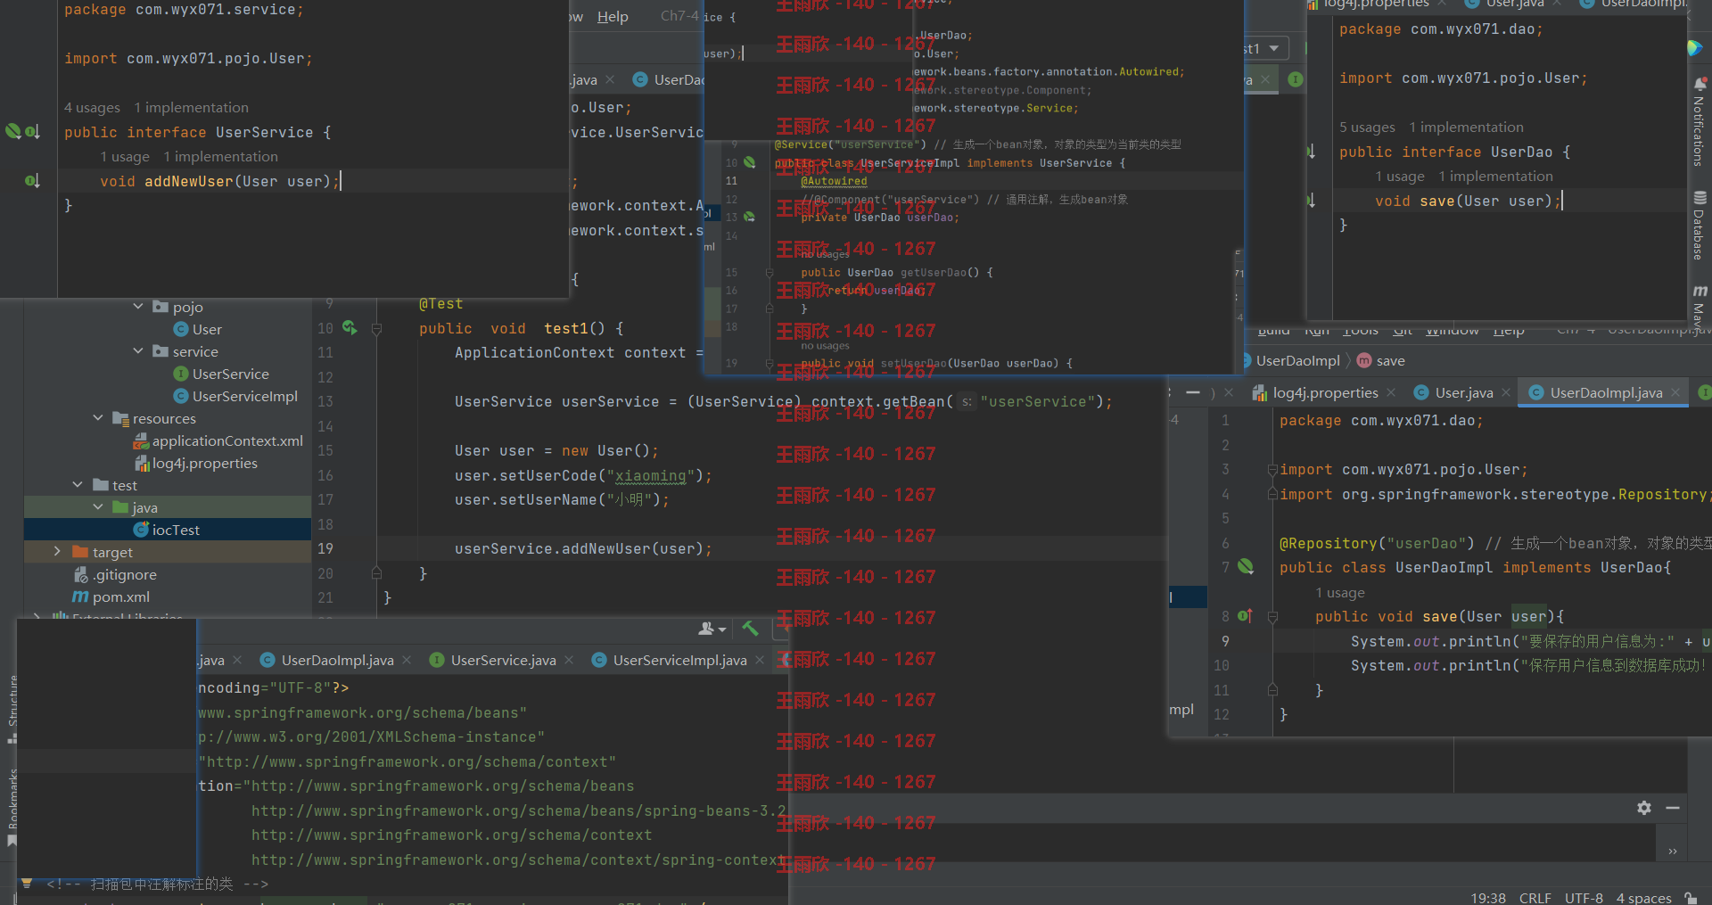Click CRLF line separator in status bar

tap(1535, 898)
